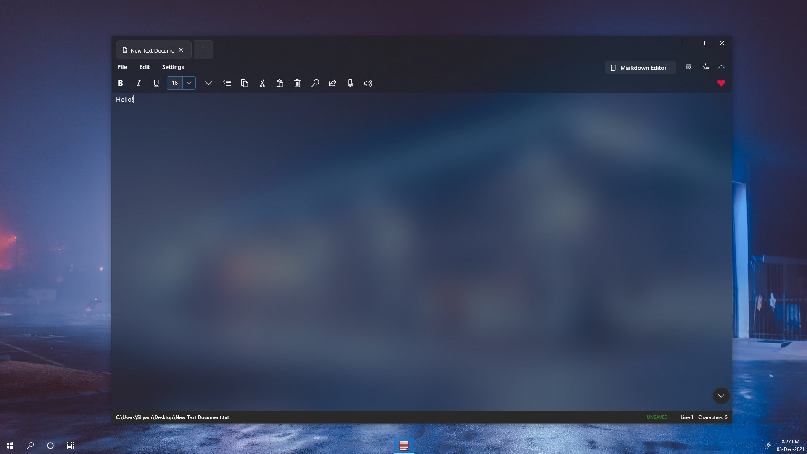The width and height of the screenshot is (807, 454).
Task: Click the red heart icon
Action: pyautogui.click(x=721, y=83)
